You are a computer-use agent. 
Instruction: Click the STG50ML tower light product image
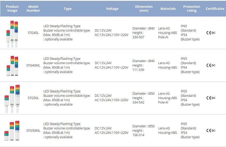pyautogui.click(x=12, y=131)
